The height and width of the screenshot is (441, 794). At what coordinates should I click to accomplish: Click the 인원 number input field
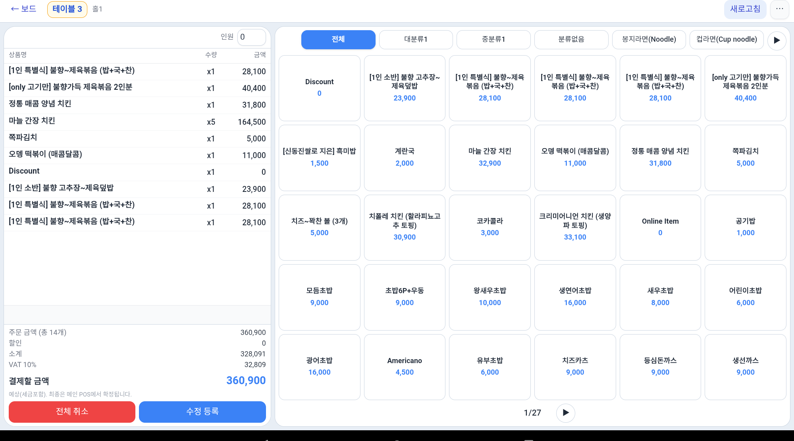[251, 37]
